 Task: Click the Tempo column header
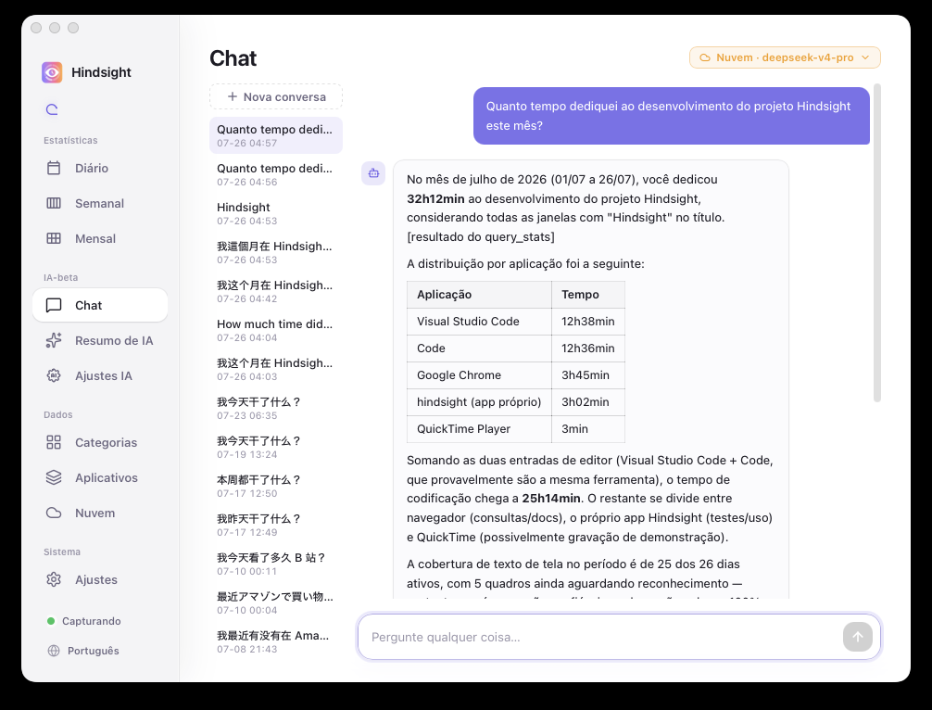[588, 295]
